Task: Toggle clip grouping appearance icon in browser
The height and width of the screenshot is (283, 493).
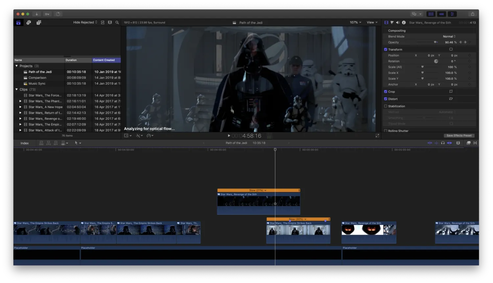Action: (103, 22)
